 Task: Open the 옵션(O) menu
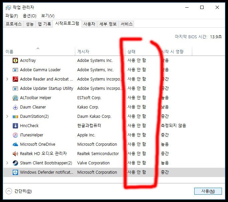(29, 16)
